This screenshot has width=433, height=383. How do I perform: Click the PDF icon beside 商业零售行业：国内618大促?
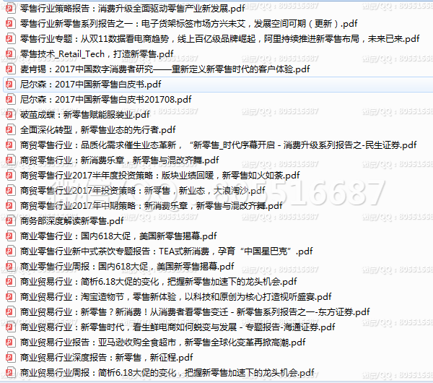[10, 236]
